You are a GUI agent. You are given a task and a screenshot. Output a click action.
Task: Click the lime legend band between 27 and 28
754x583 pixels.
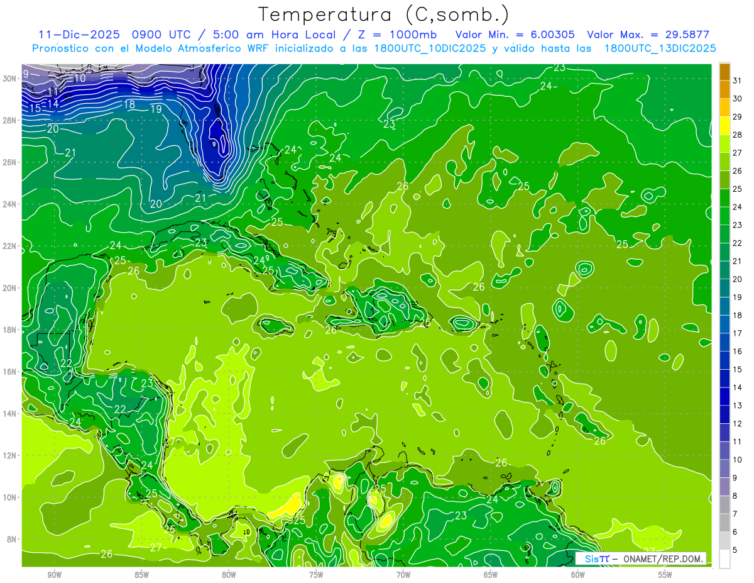pyautogui.click(x=724, y=144)
